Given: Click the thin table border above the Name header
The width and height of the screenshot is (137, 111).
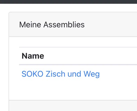Looking at the screenshot, I should [78, 47].
